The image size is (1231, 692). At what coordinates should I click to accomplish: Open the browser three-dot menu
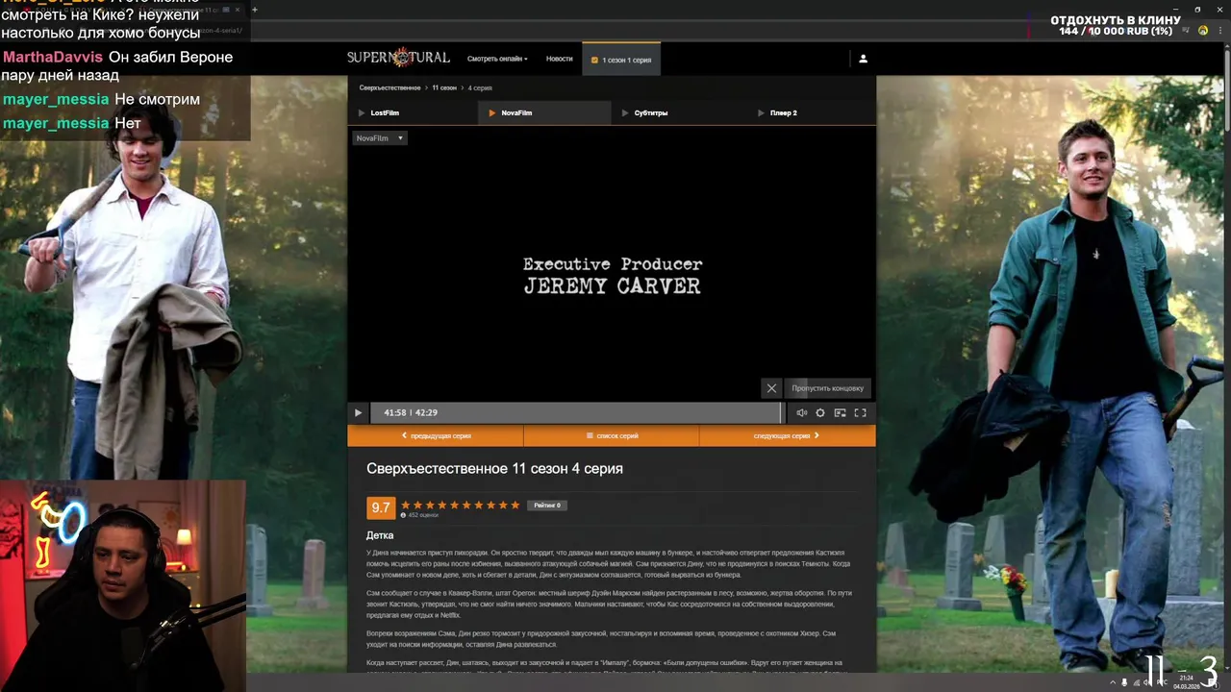pyautogui.click(x=1220, y=31)
